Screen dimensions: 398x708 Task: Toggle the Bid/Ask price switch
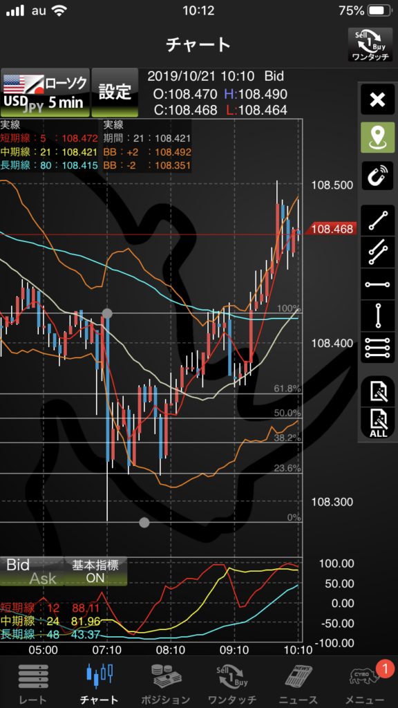(31, 571)
